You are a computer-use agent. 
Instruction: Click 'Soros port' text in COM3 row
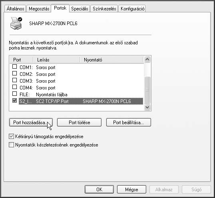pos(46,81)
